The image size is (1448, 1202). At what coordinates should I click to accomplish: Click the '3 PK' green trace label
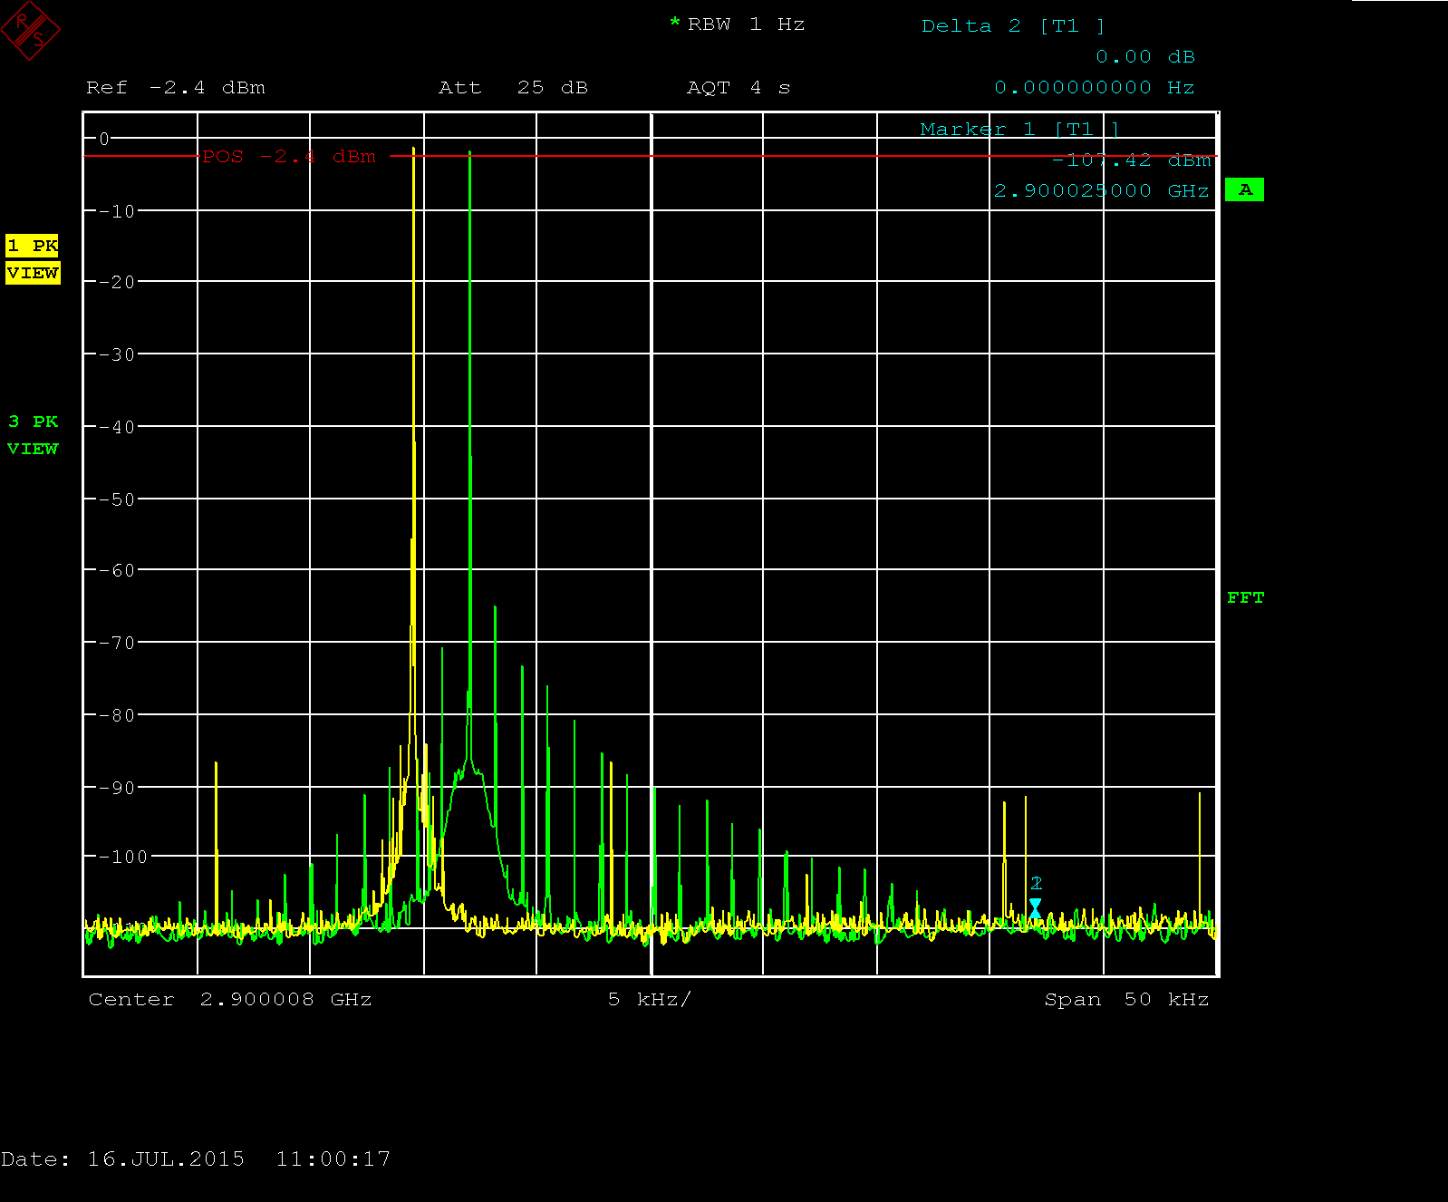click(x=33, y=422)
